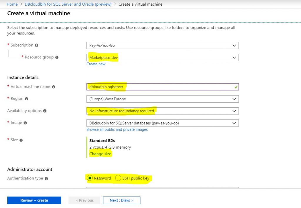The height and width of the screenshot is (208, 301).
Task: Click the Availability options info icon
Action: pos(45,111)
